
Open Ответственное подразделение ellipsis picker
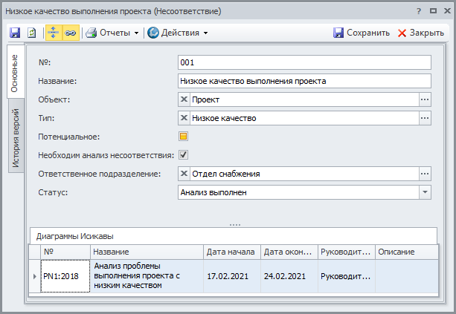[x=425, y=174]
